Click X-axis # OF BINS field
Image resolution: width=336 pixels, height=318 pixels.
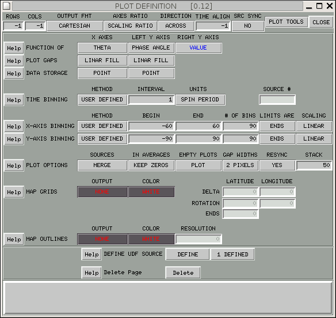(x=240, y=126)
